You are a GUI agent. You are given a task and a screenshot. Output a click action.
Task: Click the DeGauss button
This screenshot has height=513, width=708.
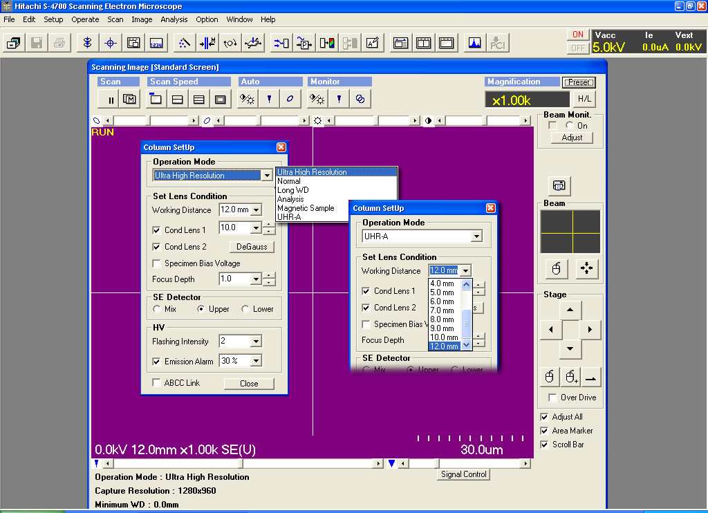coord(252,247)
